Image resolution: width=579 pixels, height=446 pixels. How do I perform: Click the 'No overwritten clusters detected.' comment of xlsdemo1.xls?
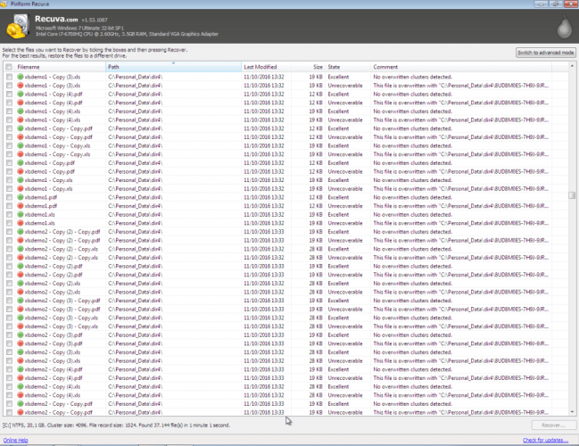pos(412,214)
